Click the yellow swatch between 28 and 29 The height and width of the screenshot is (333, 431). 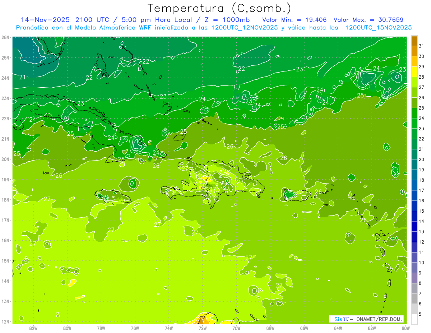[x=414, y=71]
